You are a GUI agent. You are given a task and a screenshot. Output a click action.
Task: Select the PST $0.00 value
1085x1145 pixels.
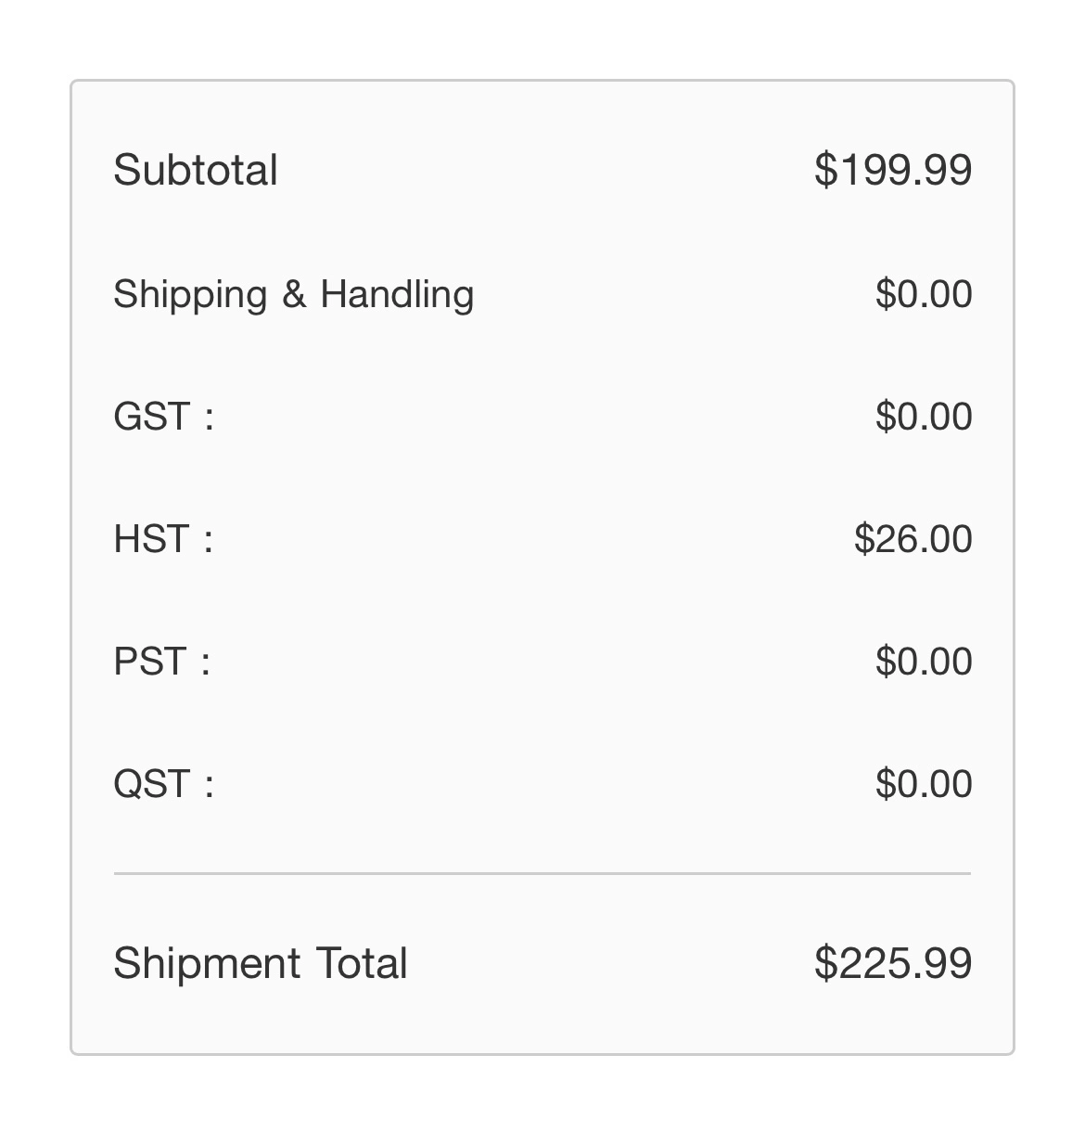pyautogui.click(x=924, y=662)
